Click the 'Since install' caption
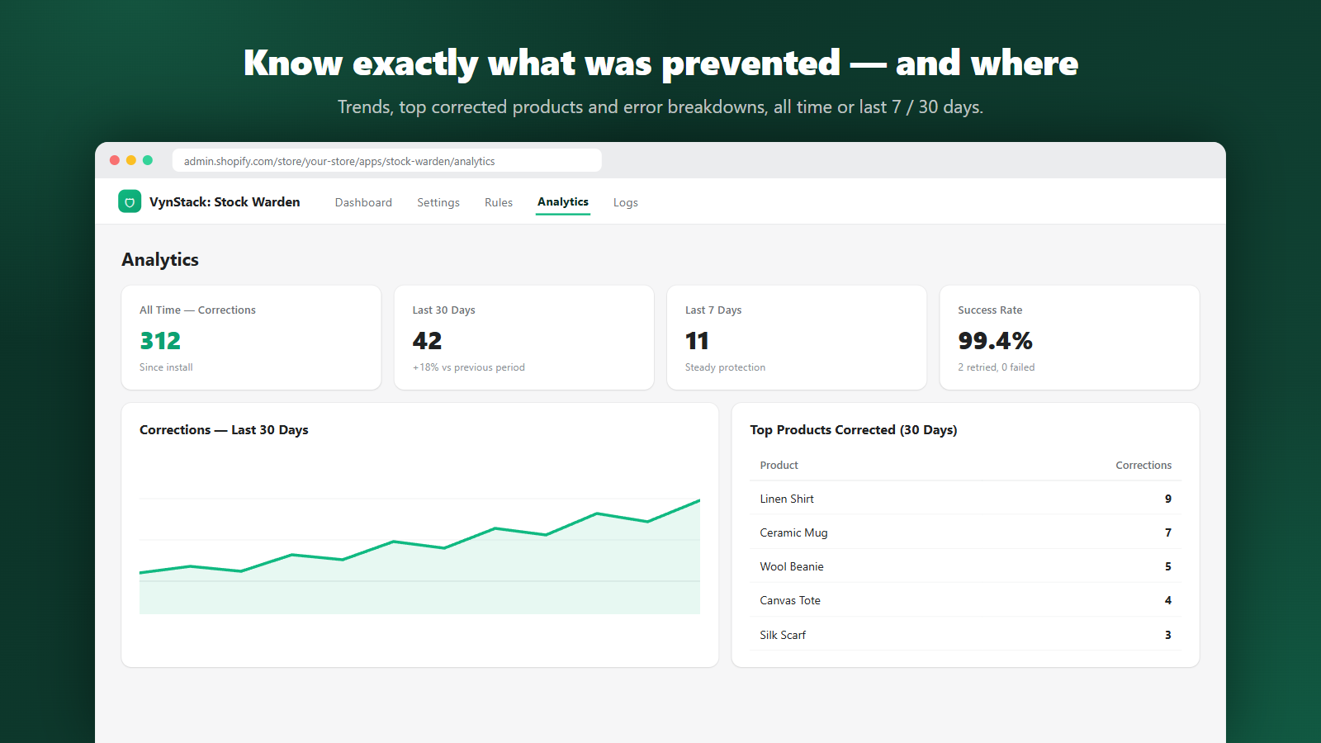This screenshot has height=743, width=1321. tap(166, 367)
